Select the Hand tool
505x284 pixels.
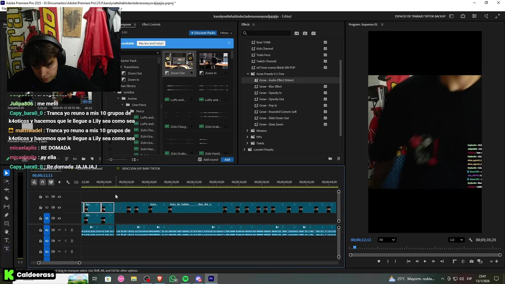pos(6,232)
